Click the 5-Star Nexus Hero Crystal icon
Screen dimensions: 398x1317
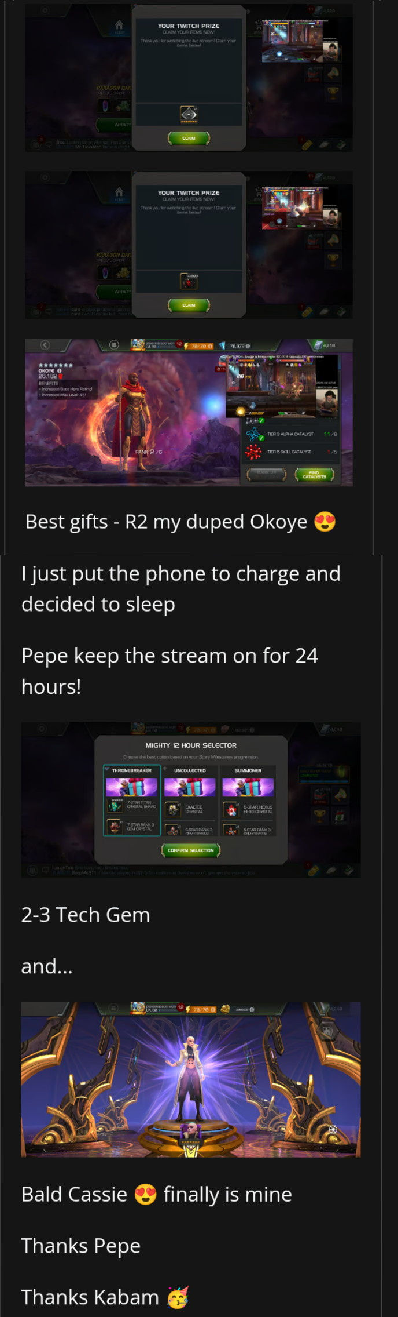coord(231,809)
